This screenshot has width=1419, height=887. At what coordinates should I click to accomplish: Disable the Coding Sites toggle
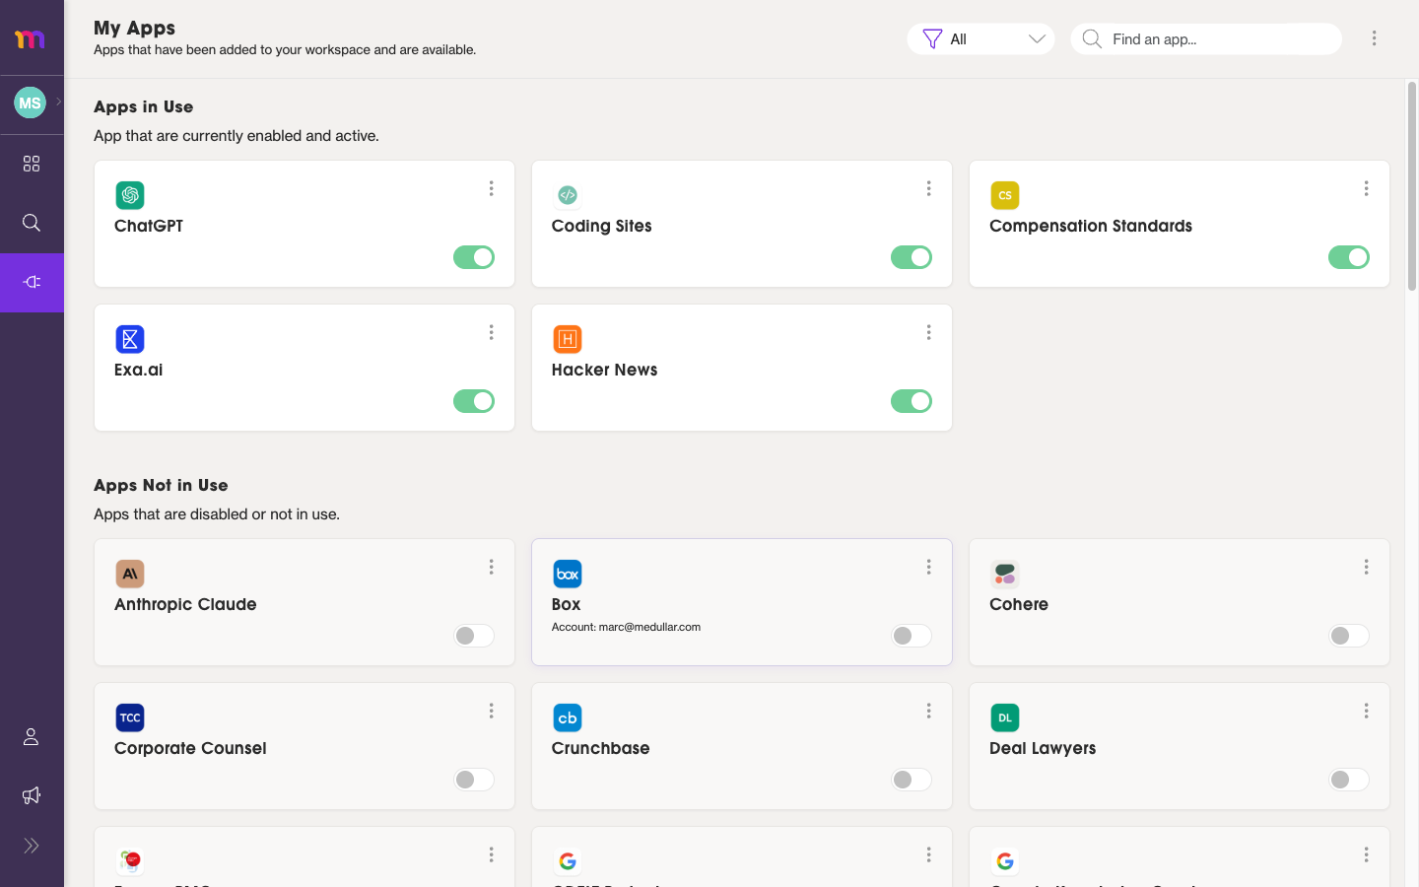912,257
